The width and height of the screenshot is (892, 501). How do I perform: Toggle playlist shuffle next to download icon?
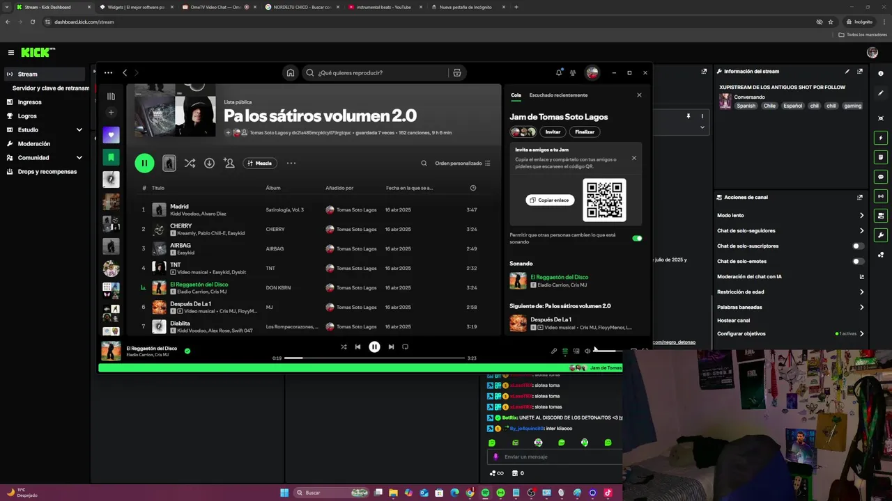tap(190, 163)
